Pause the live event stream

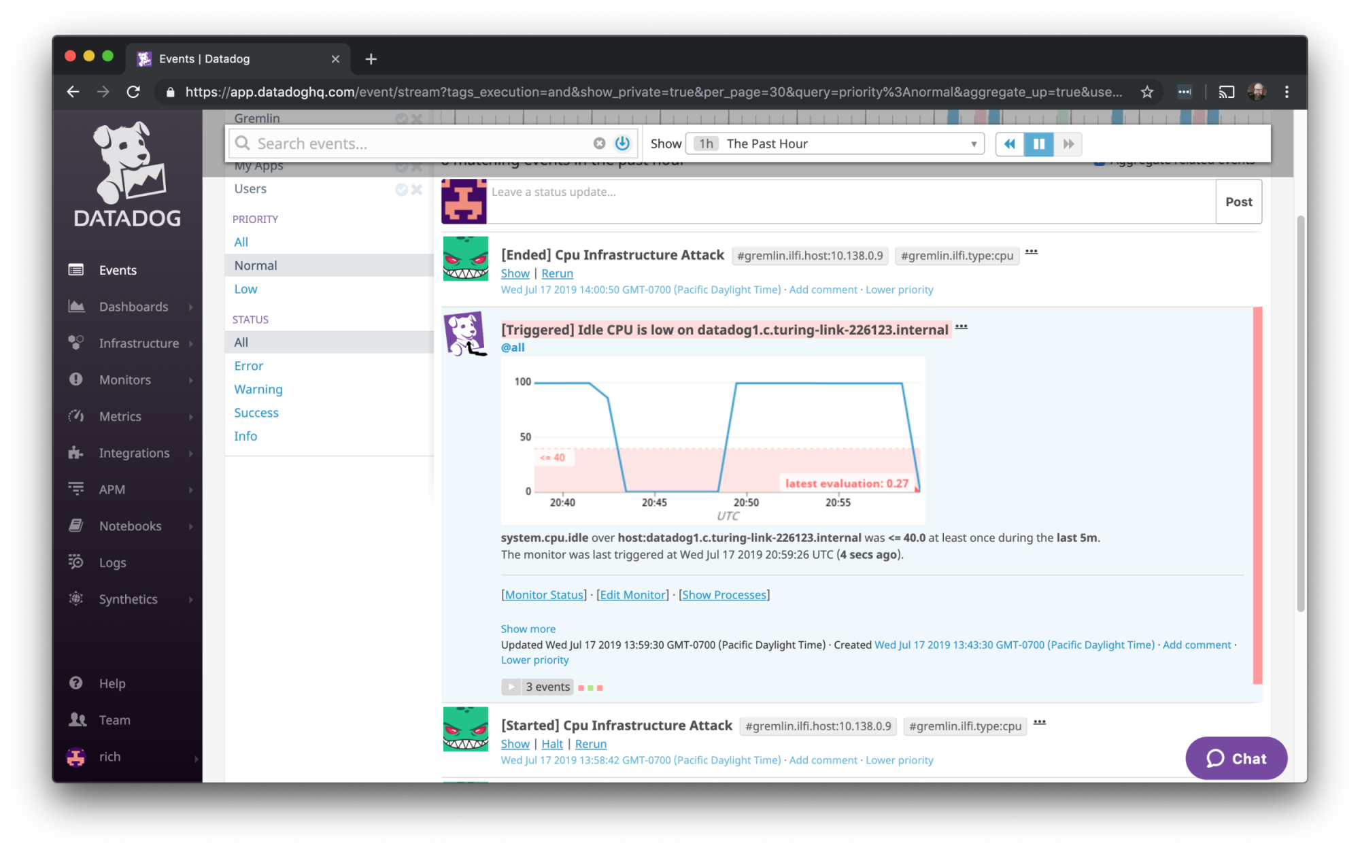[x=1038, y=143]
